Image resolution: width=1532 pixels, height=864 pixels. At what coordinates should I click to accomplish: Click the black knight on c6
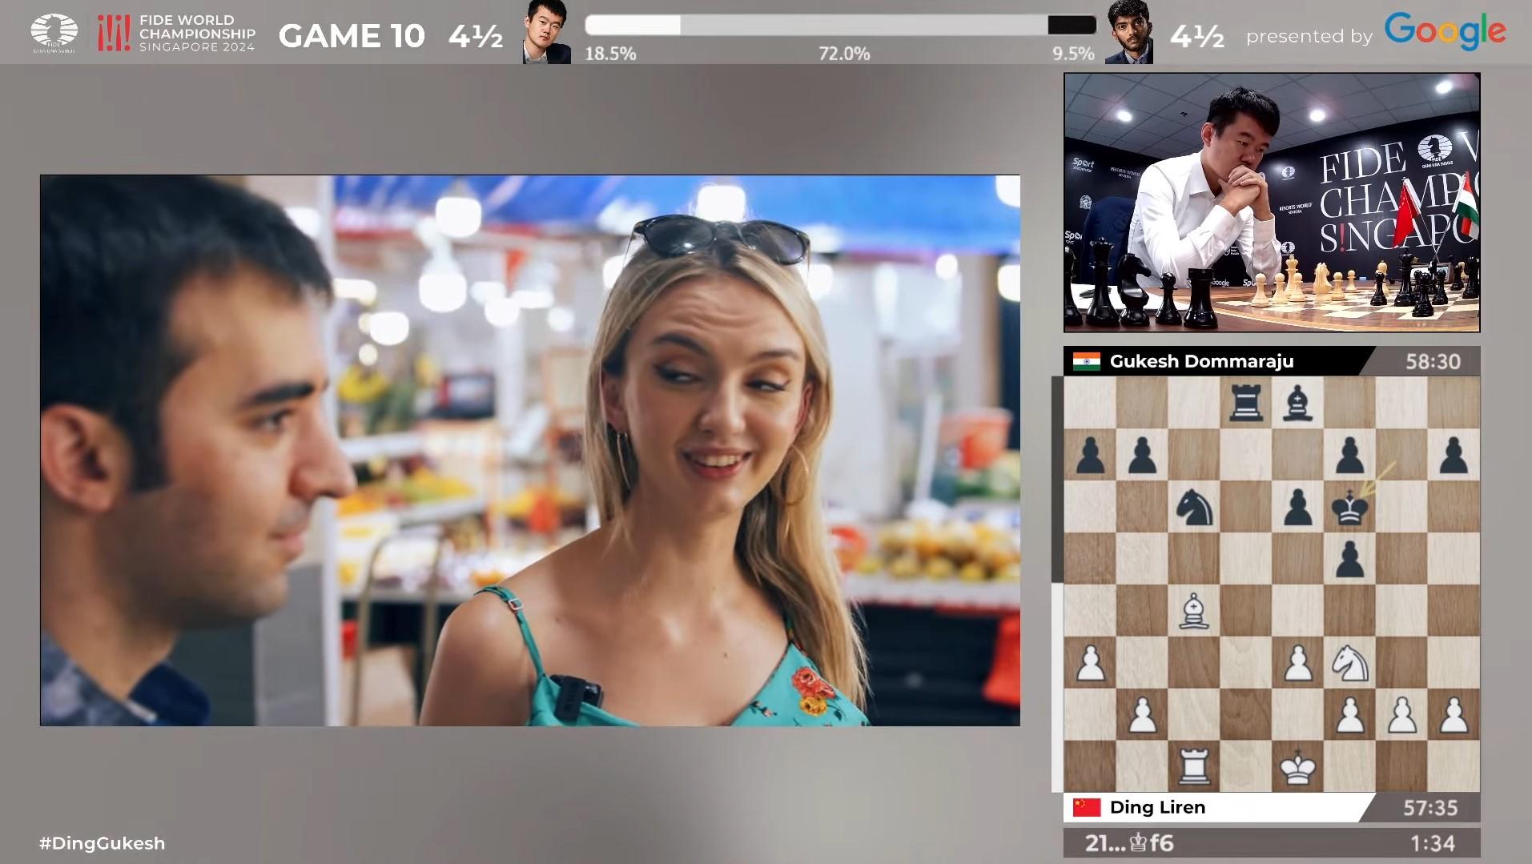tap(1193, 508)
